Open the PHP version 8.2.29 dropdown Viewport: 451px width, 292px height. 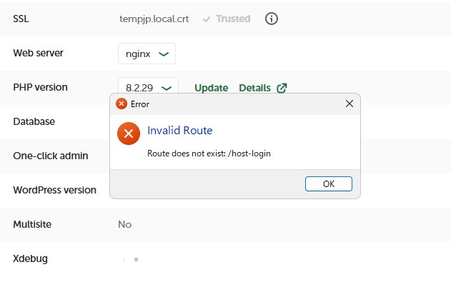click(149, 88)
